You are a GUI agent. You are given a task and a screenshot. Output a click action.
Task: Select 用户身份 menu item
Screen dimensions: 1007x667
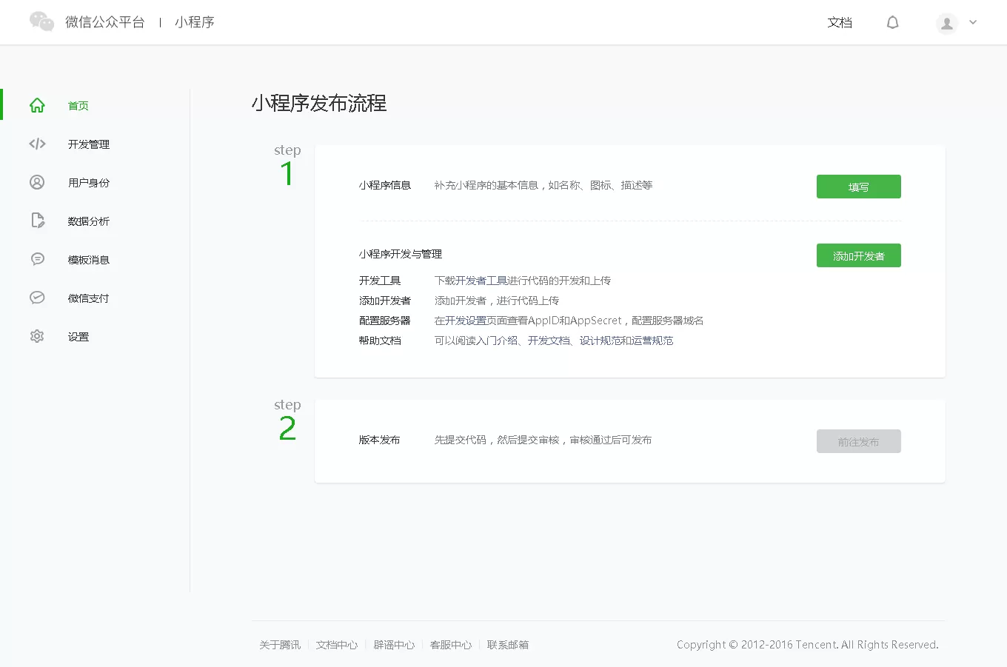(89, 183)
